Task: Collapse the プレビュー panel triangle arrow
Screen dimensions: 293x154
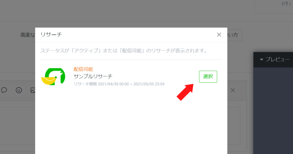Action: (262, 60)
